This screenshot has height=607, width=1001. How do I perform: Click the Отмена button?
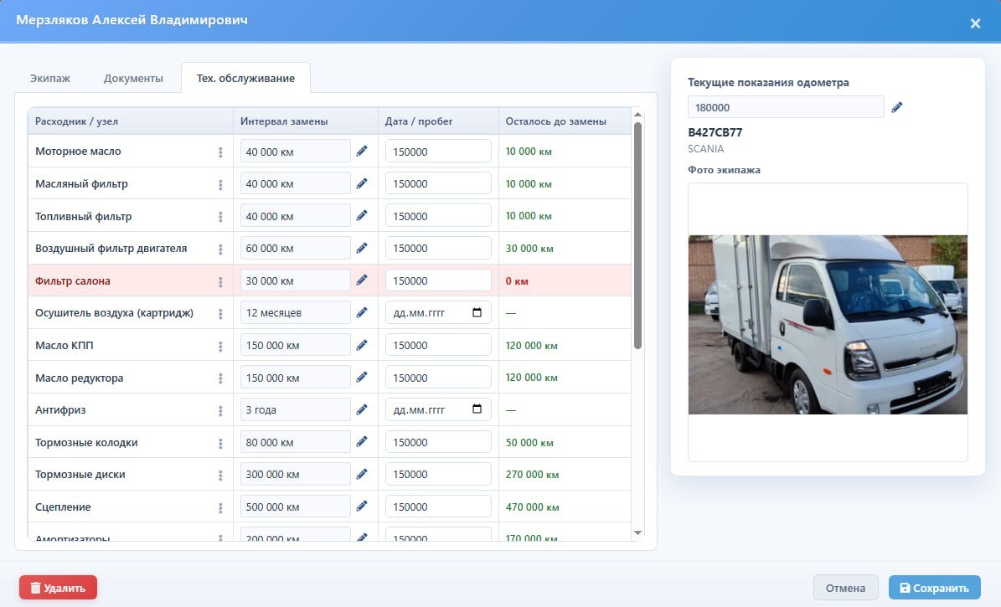[x=845, y=588]
